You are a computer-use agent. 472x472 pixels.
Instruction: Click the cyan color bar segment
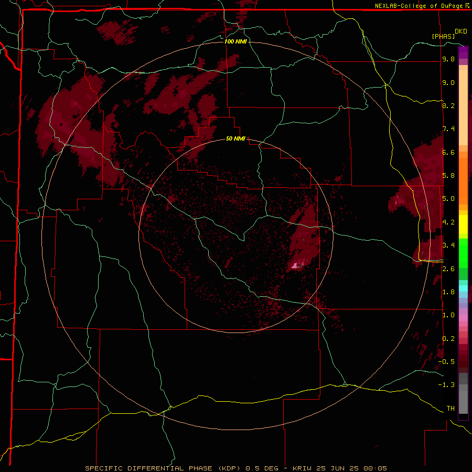coord(463,288)
